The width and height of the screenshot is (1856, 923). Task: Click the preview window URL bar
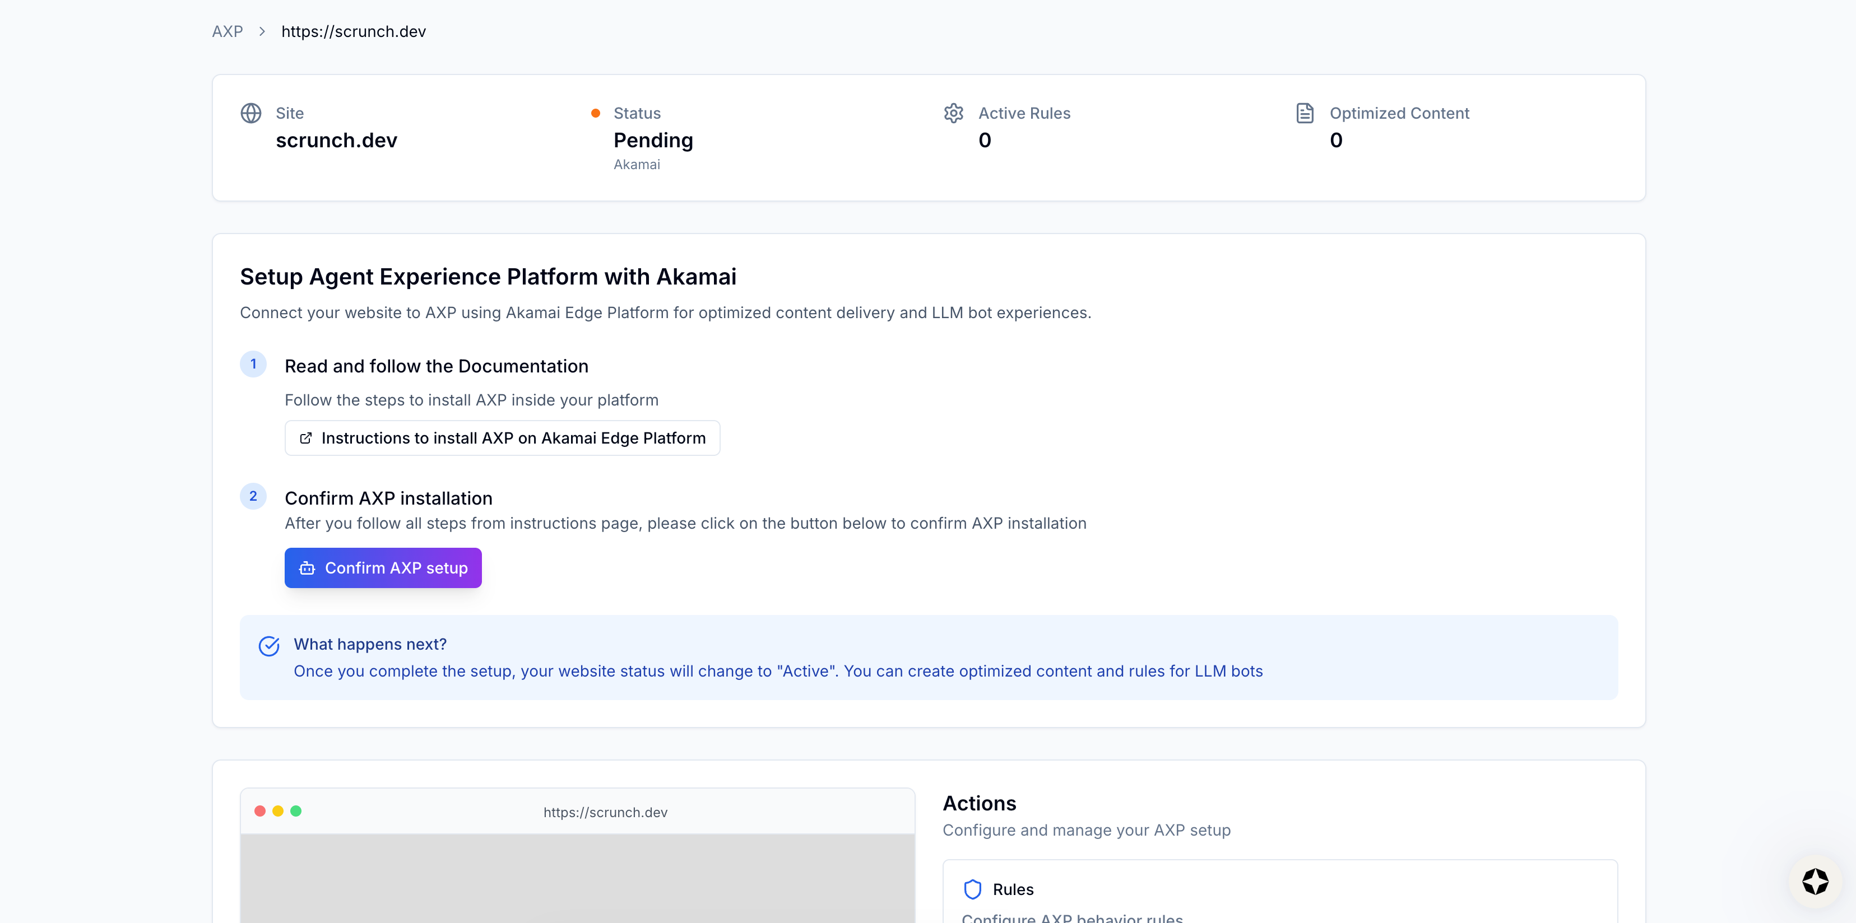pos(605,812)
